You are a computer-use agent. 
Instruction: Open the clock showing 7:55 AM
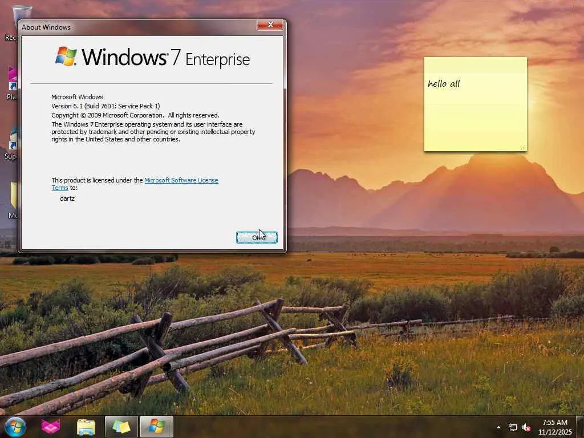555,427
